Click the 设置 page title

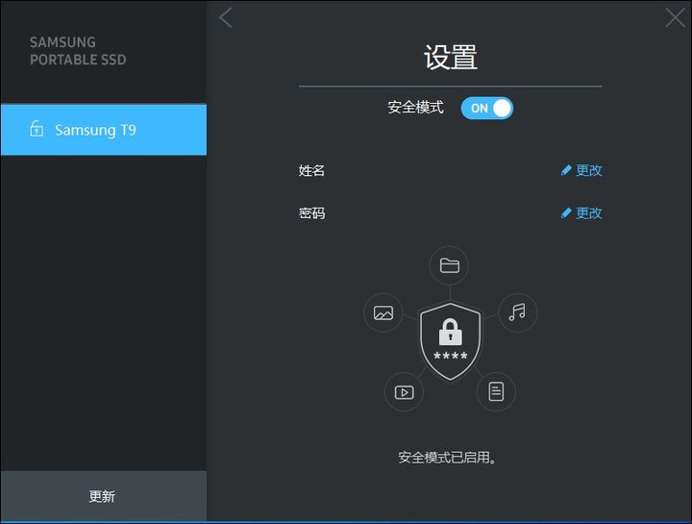tap(451, 57)
